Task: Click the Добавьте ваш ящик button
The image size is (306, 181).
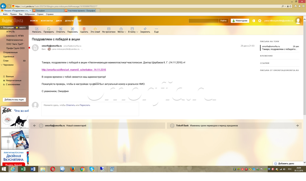Action: click(x=14, y=100)
